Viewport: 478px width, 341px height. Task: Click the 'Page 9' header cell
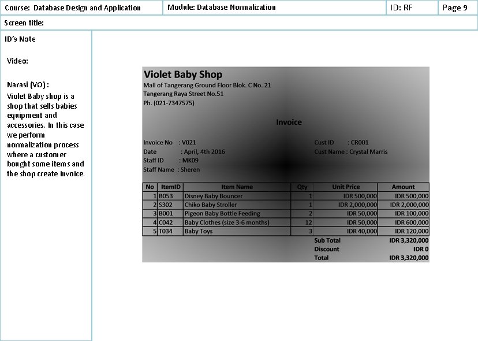click(455, 8)
